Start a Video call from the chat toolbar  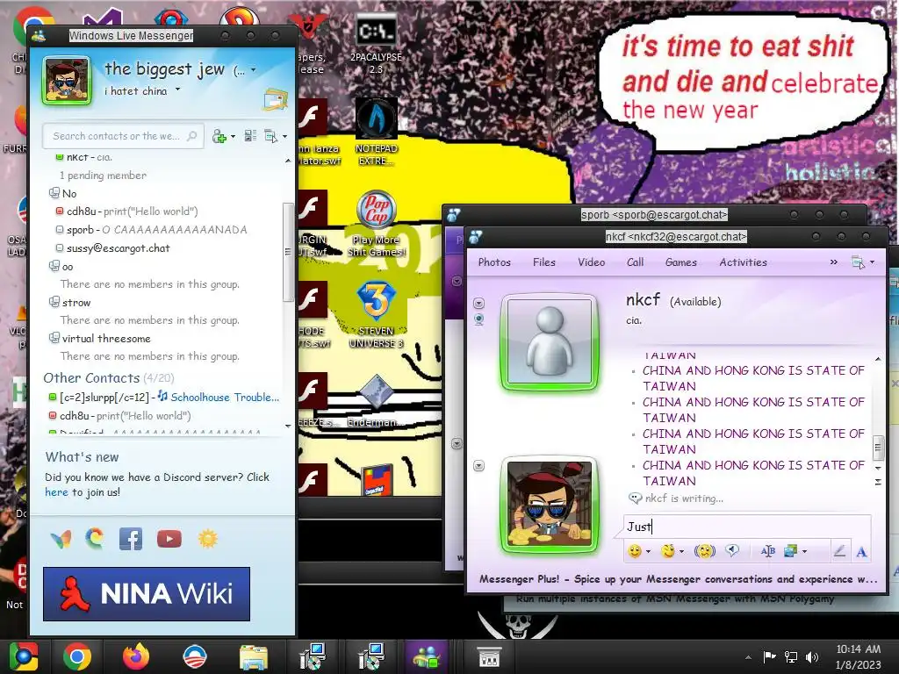click(x=591, y=262)
